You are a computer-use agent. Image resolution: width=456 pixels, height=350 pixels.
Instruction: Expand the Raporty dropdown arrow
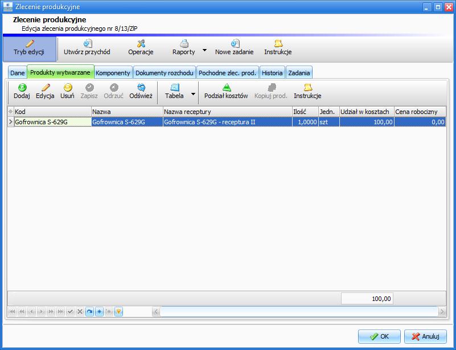coord(204,50)
